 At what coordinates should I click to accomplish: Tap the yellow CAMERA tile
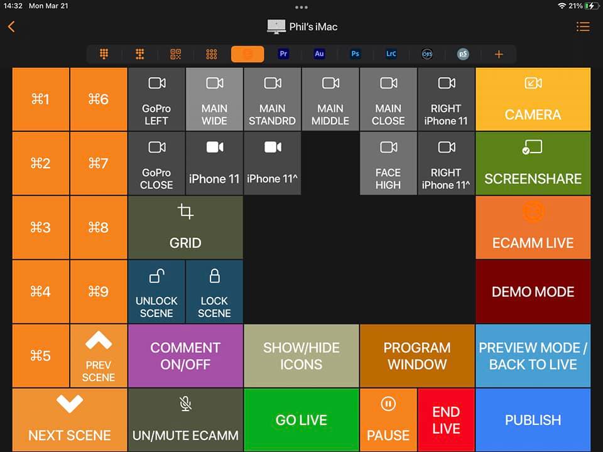coord(533,99)
